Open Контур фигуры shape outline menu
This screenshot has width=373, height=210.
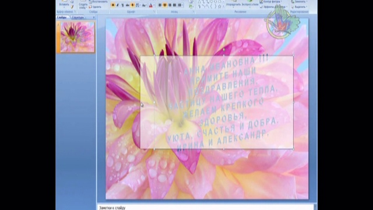pyautogui.click(x=270, y=2)
